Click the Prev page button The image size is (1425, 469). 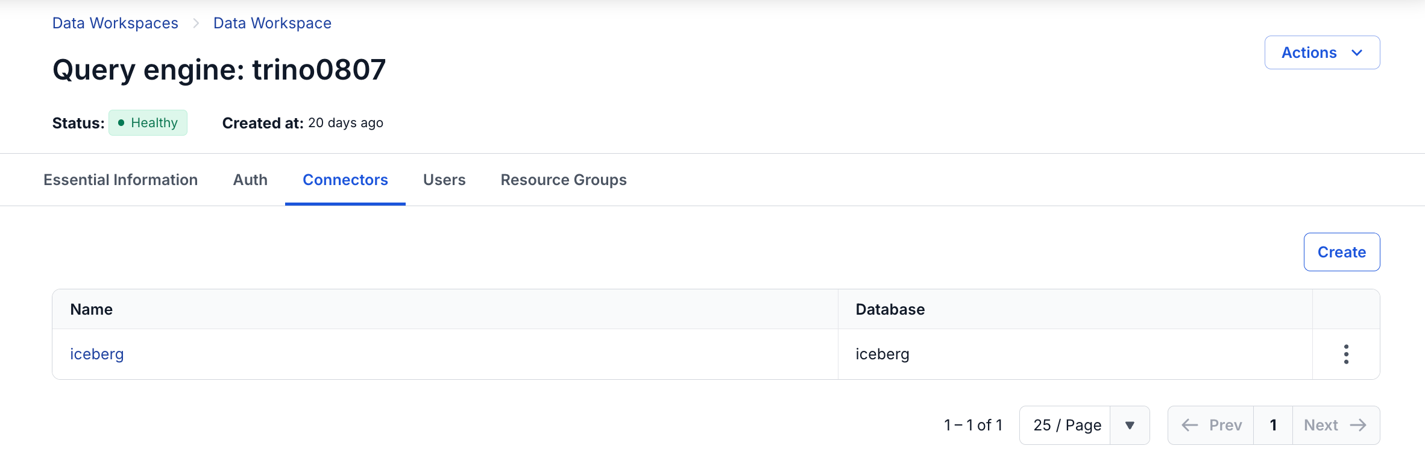[1210, 425]
